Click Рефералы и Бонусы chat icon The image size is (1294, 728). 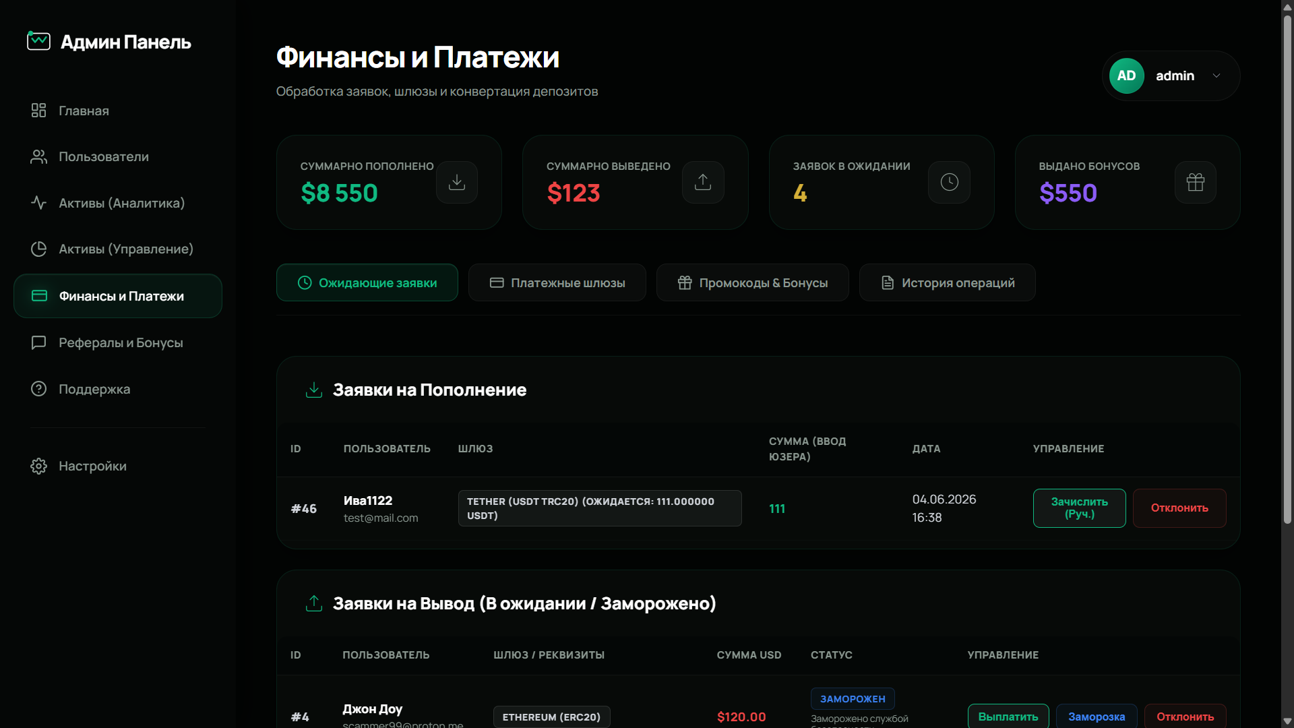click(x=38, y=342)
